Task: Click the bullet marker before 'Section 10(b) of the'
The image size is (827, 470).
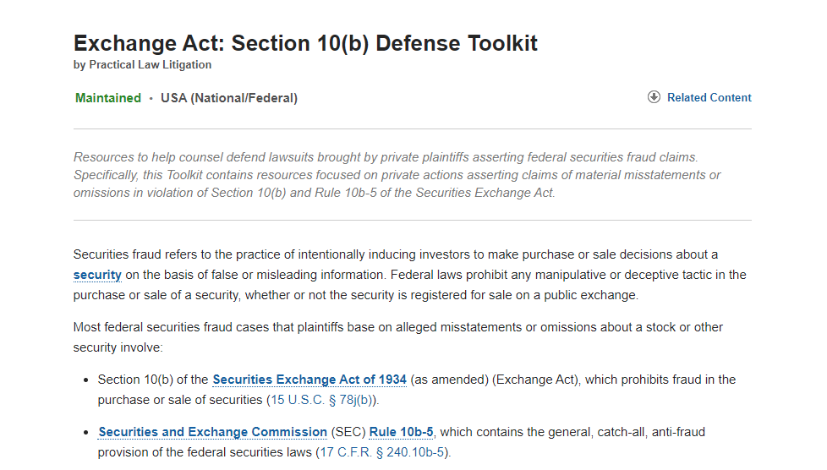Action: click(x=86, y=380)
